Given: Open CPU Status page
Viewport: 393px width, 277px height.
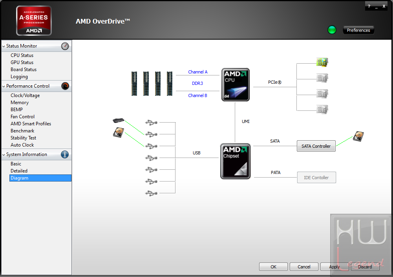Looking at the screenshot, I should [22, 55].
